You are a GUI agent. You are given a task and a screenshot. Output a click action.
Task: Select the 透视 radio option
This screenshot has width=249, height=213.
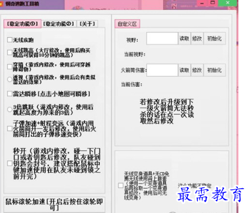click(x=9, y=80)
